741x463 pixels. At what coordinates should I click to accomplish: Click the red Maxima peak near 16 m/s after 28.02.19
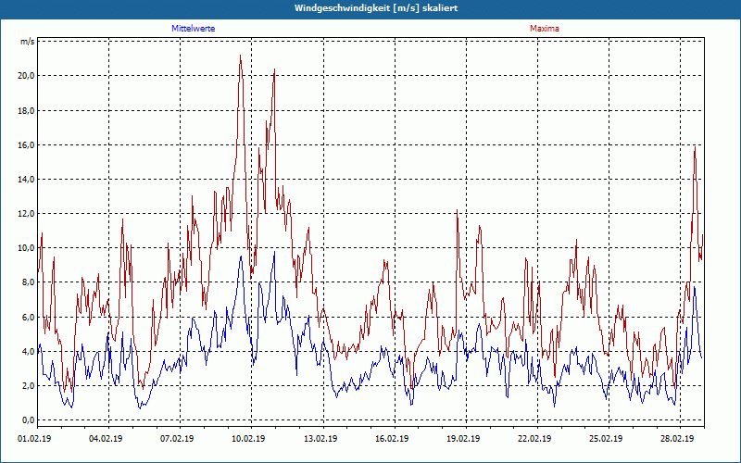click(x=695, y=147)
